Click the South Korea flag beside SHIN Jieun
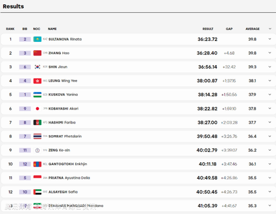Image resolution: width=276 pixels, height=214 pixels. point(38,67)
